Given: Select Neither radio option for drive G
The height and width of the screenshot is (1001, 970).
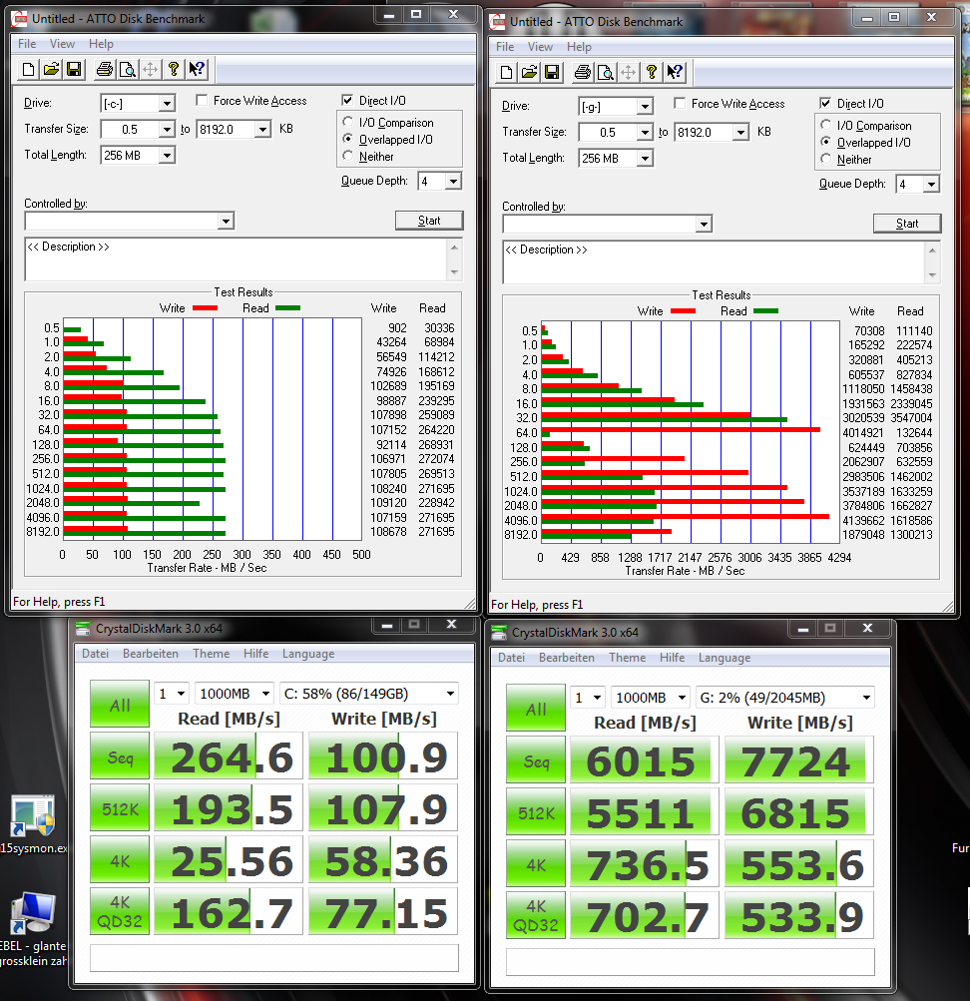Looking at the screenshot, I should (x=826, y=160).
